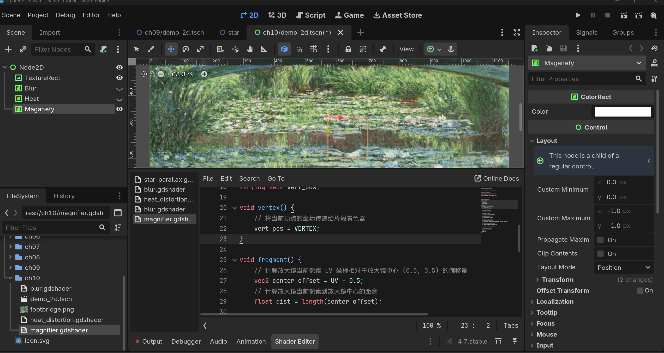The width and height of the screenshot is (664, 353).
Task: Open the Maganefy node selector dropdown
Action: pos(587,63)
